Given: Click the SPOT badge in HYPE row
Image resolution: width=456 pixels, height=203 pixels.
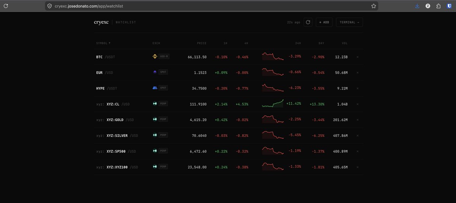Looking at the screenshot, I should point(163,88).
